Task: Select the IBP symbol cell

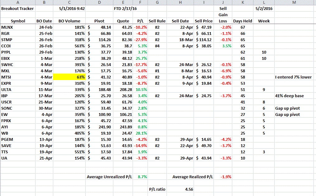Action: pyautogui.click(x=18, y=96)
